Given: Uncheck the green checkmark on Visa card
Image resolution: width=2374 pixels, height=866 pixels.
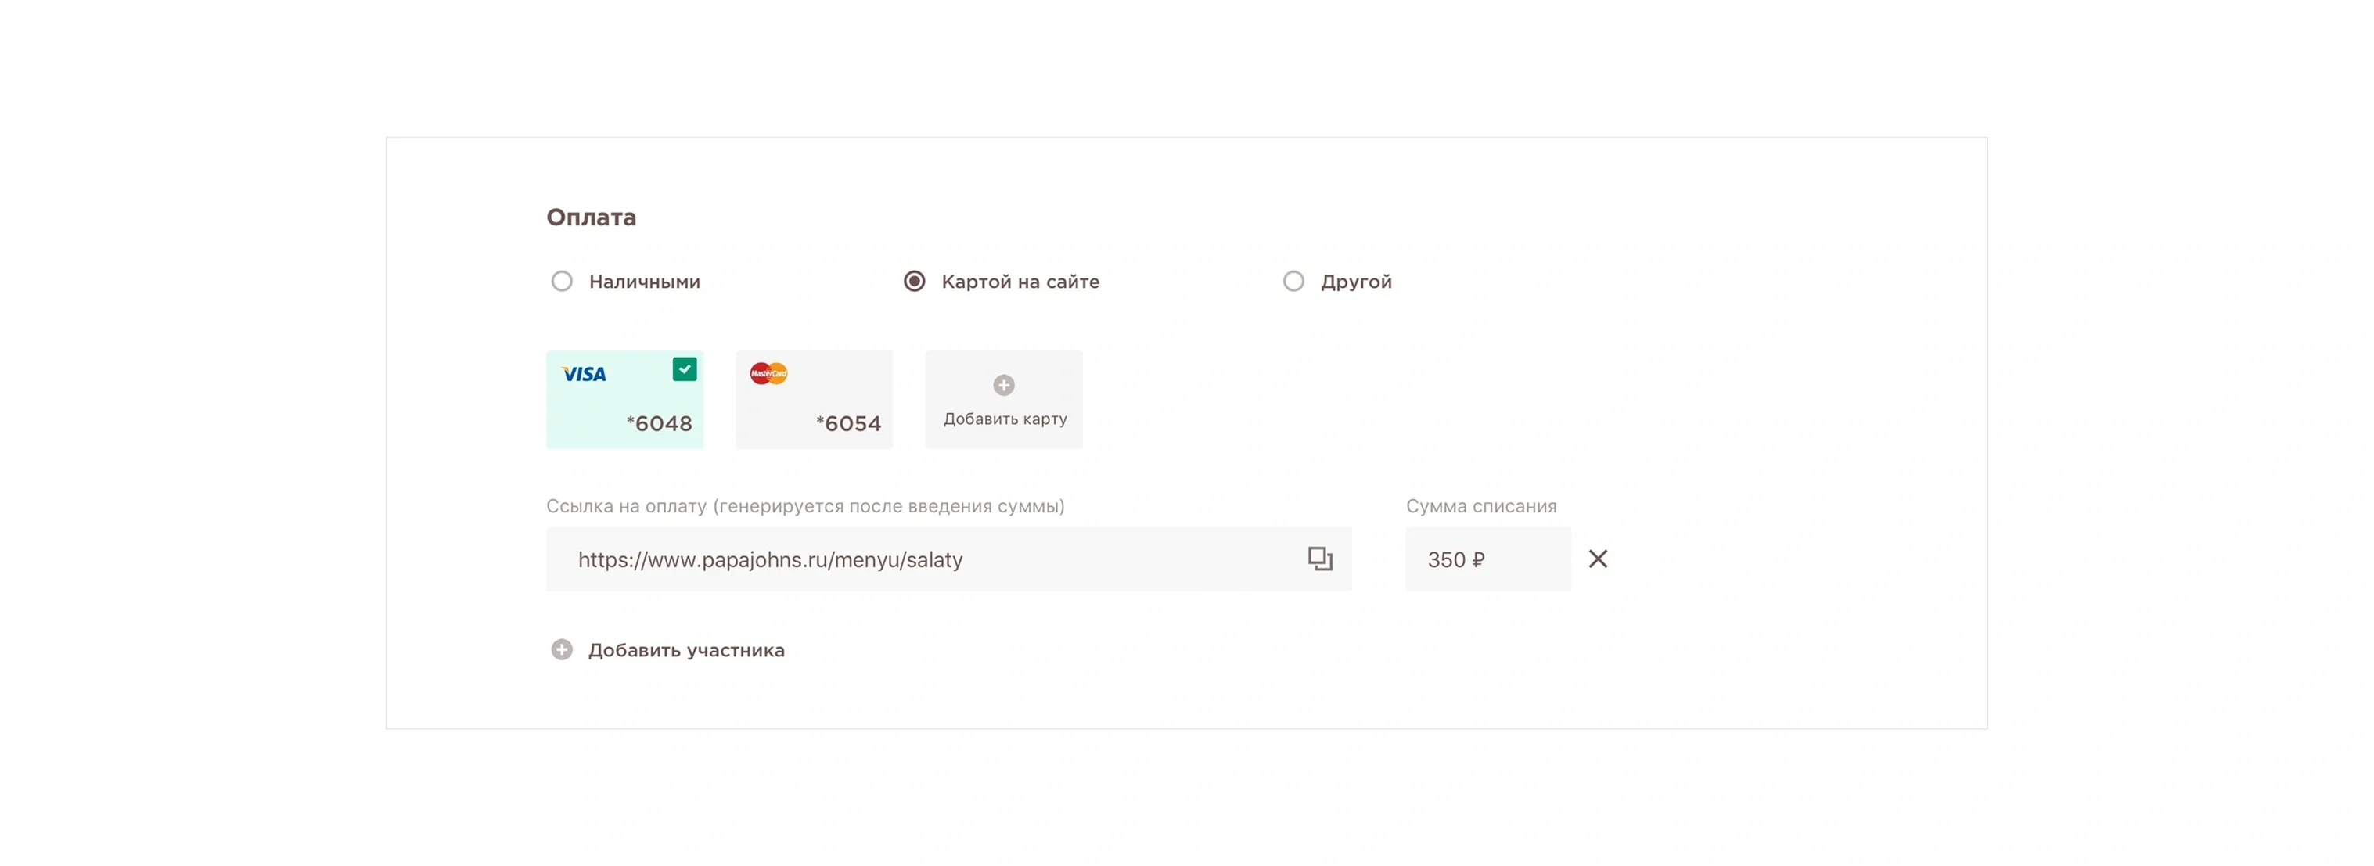Looking at the screenshot, I should pos(685,369).
